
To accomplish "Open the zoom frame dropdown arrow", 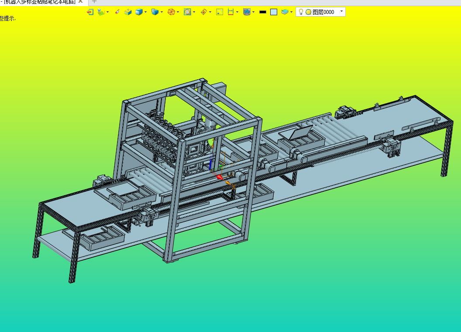I will click(194, 12).
